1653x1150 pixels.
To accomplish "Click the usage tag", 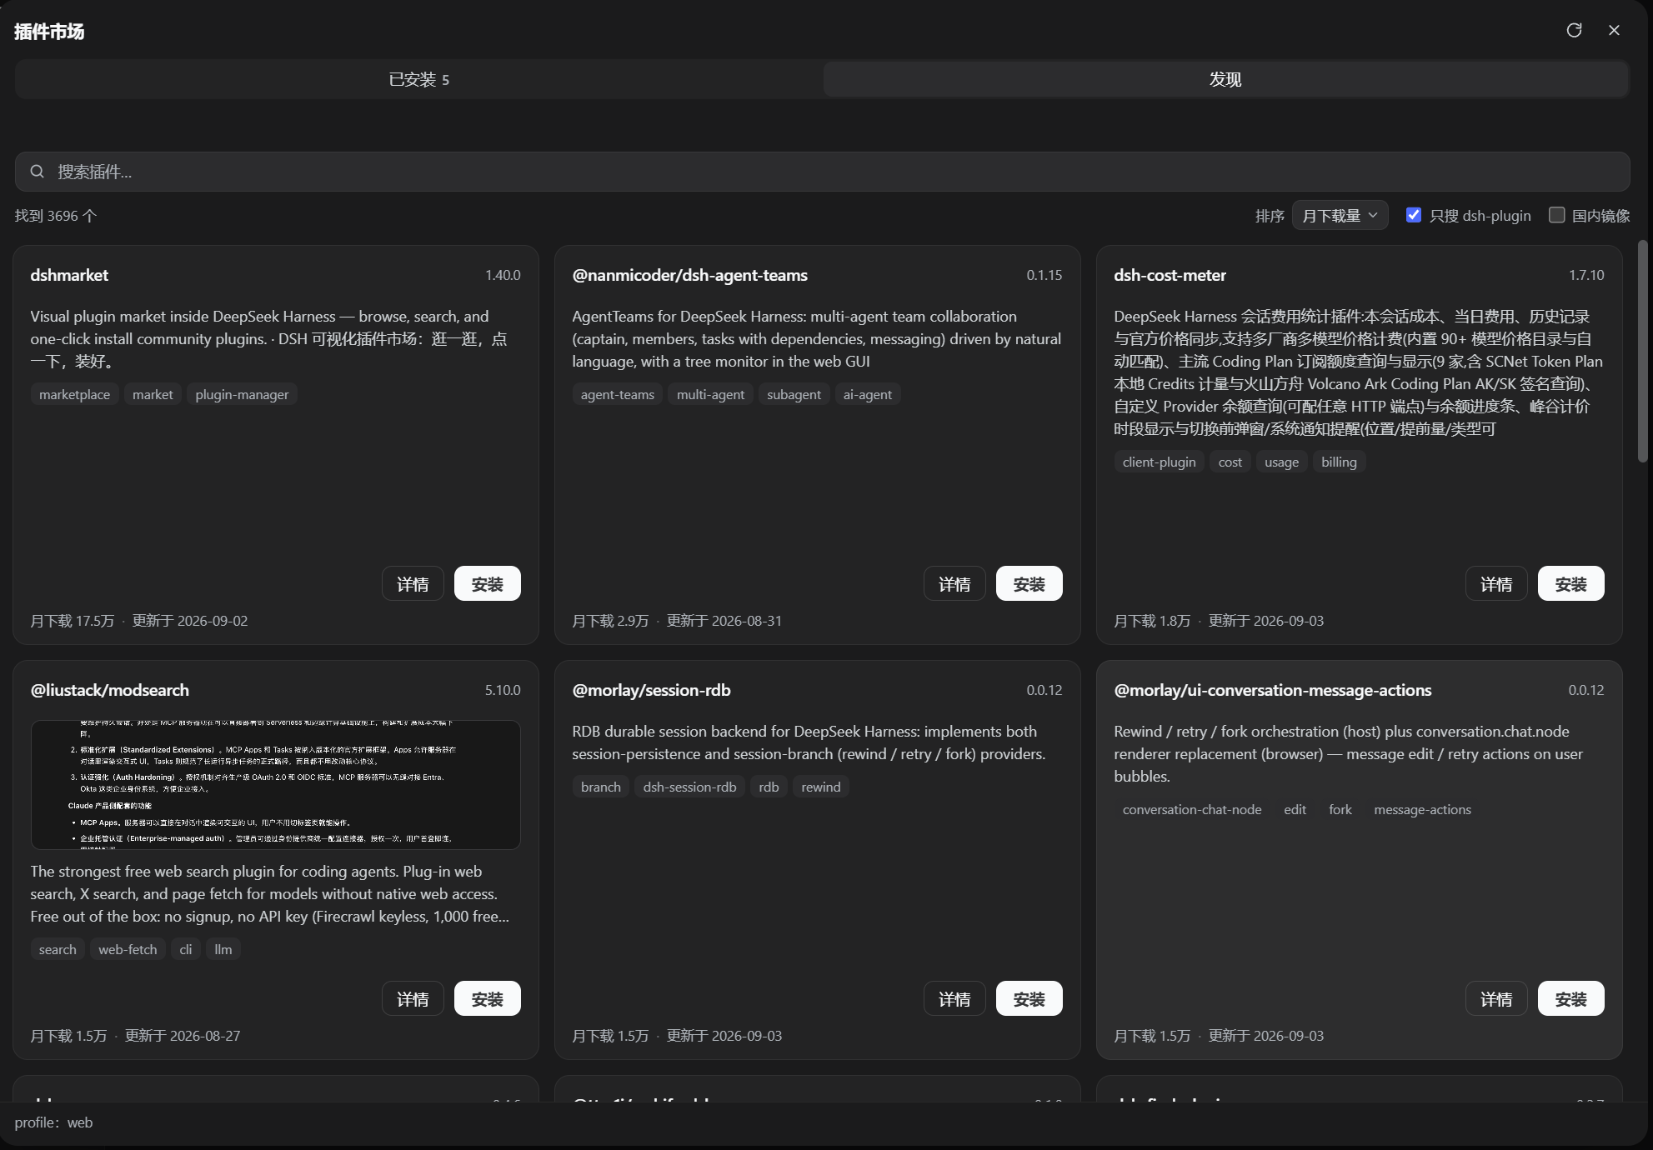I will (x=1281, y=462).
